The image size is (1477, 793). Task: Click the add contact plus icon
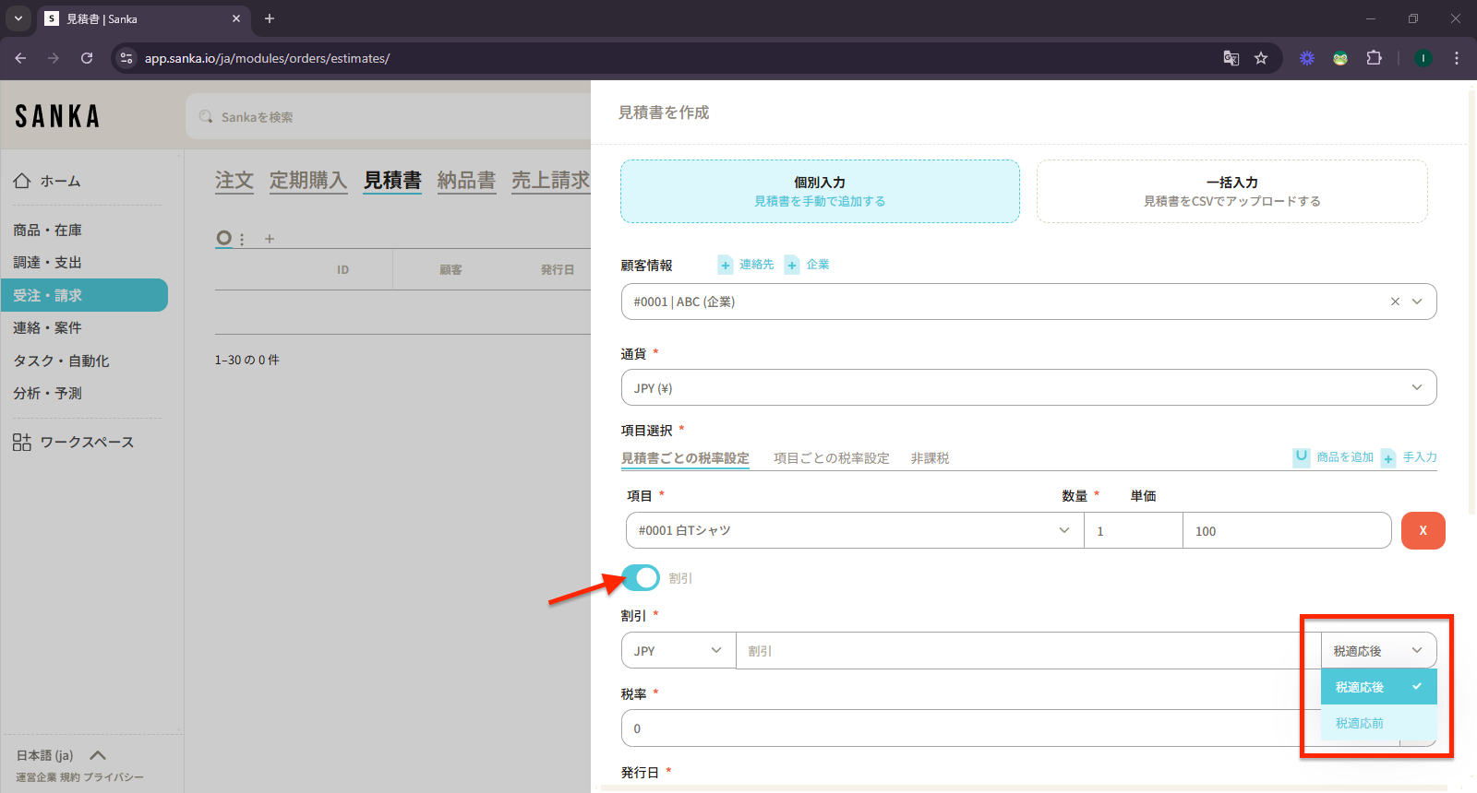[x=726, y=266]
